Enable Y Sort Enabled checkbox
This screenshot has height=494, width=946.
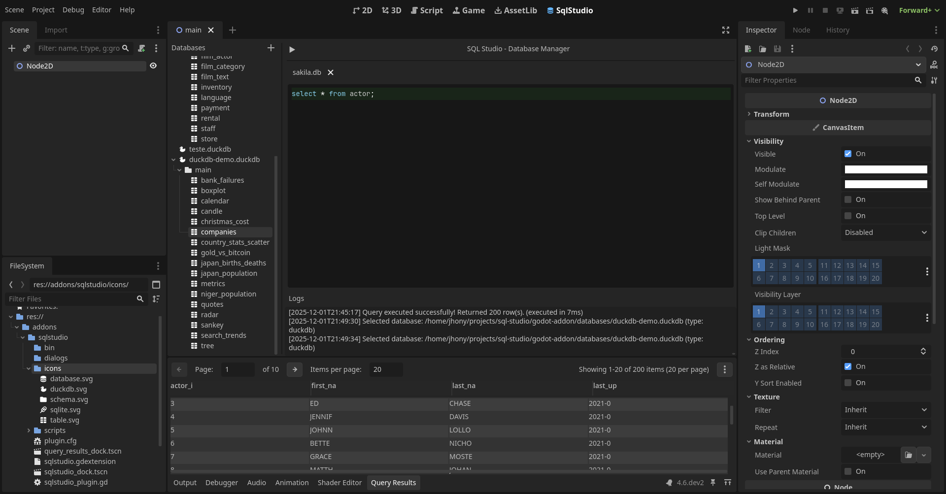coord(848,383)
